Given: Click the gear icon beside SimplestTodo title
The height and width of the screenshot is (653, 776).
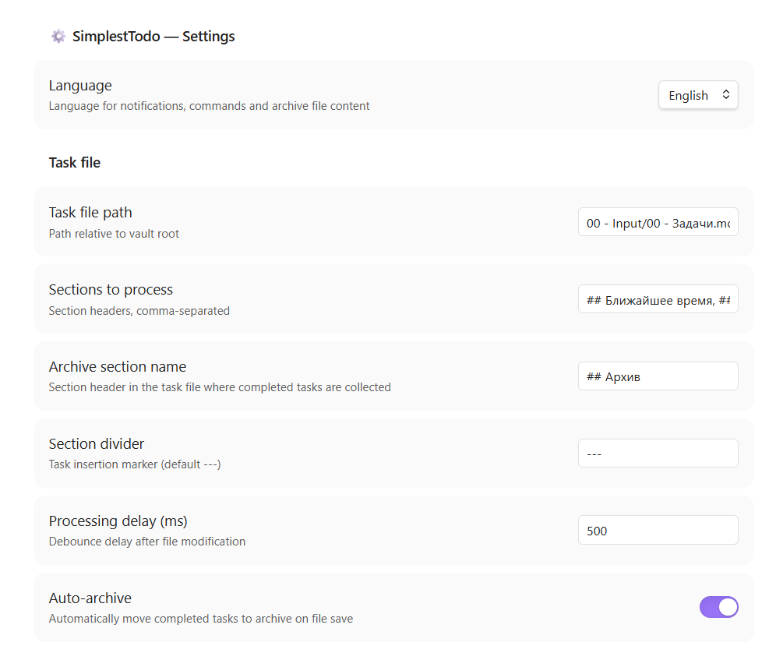Looking at the screenshot, I should click(x=58, y=36).
